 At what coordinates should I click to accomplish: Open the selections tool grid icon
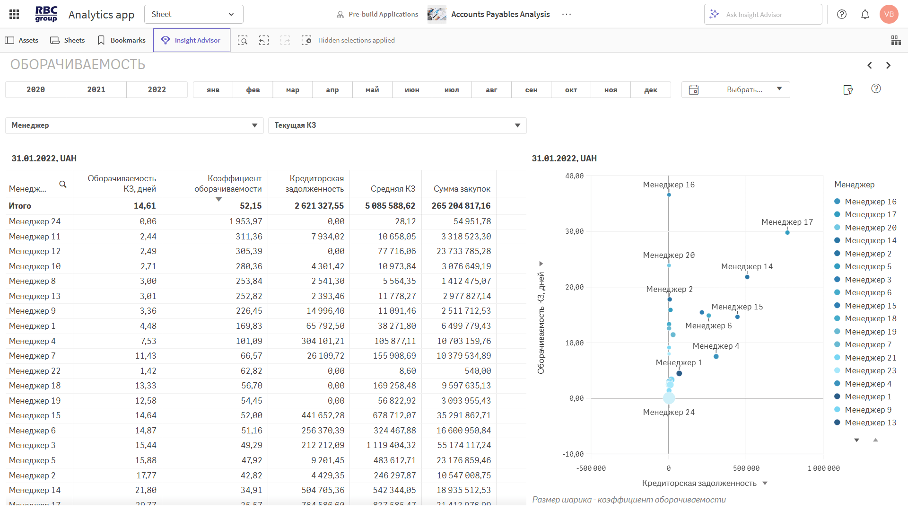896,40
